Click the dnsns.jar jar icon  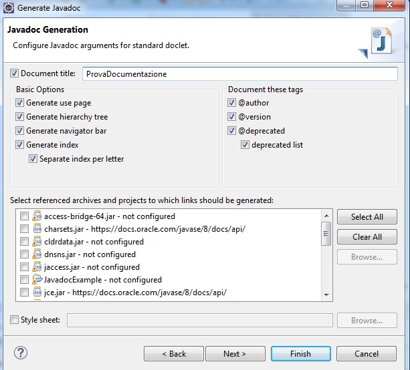(37, 254)
